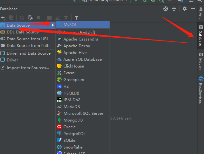This screenshot has height=154, width=204.
Task: Select HSQLDB data source
Action: pyautogui.click(x=83, y=93)
